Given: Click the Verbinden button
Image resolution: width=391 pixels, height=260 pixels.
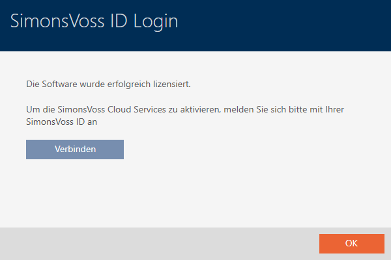Looking at the screenshot, I should [x=75, y=149].
